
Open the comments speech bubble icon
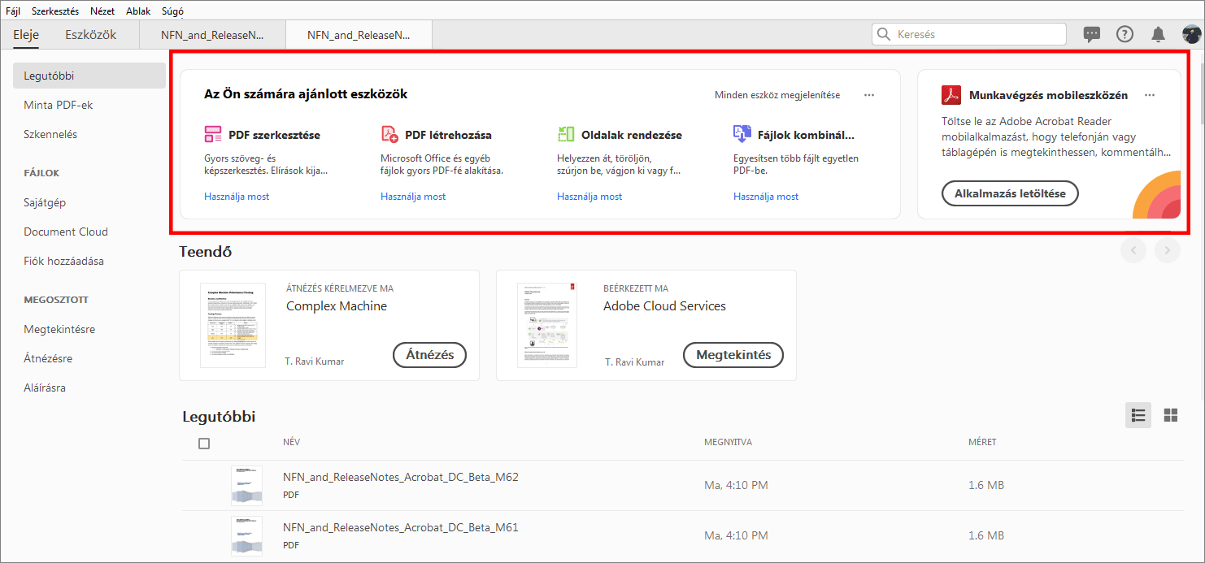(x=1092, y=34)
